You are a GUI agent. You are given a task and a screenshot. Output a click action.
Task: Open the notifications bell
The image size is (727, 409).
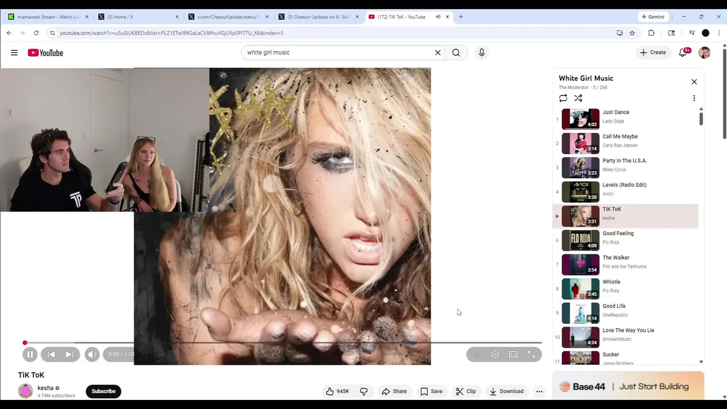tap(684, 52)
